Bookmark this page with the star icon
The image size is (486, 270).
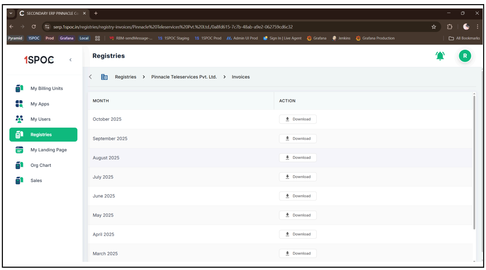(x=434, y=27)
